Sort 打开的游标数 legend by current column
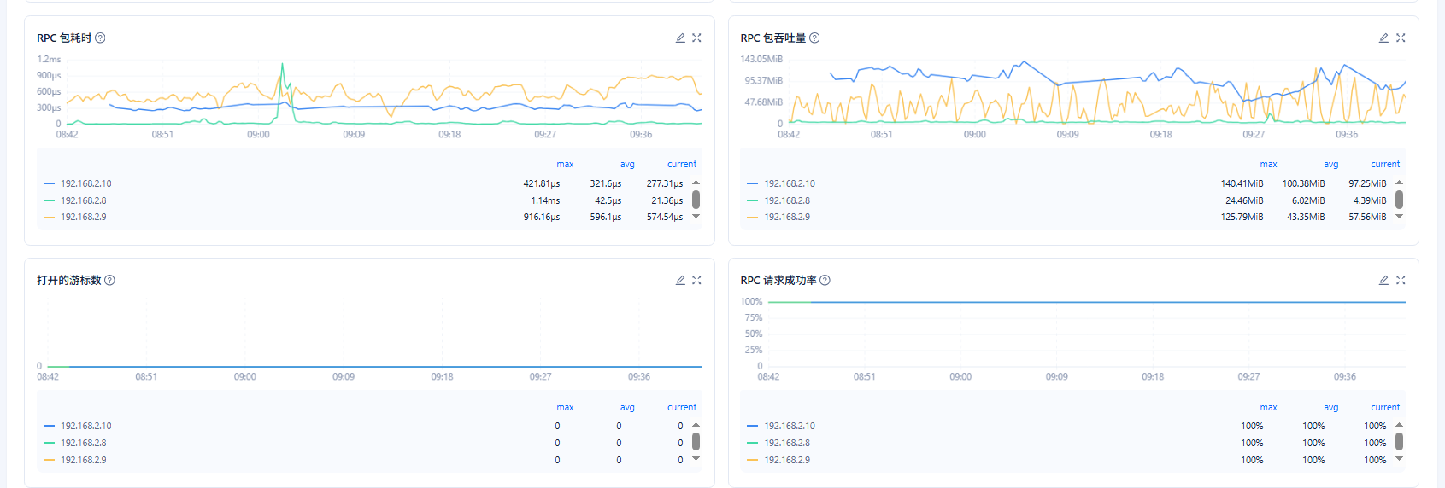The width and height of the screenshot is (1445, 488). coord(681,407)
